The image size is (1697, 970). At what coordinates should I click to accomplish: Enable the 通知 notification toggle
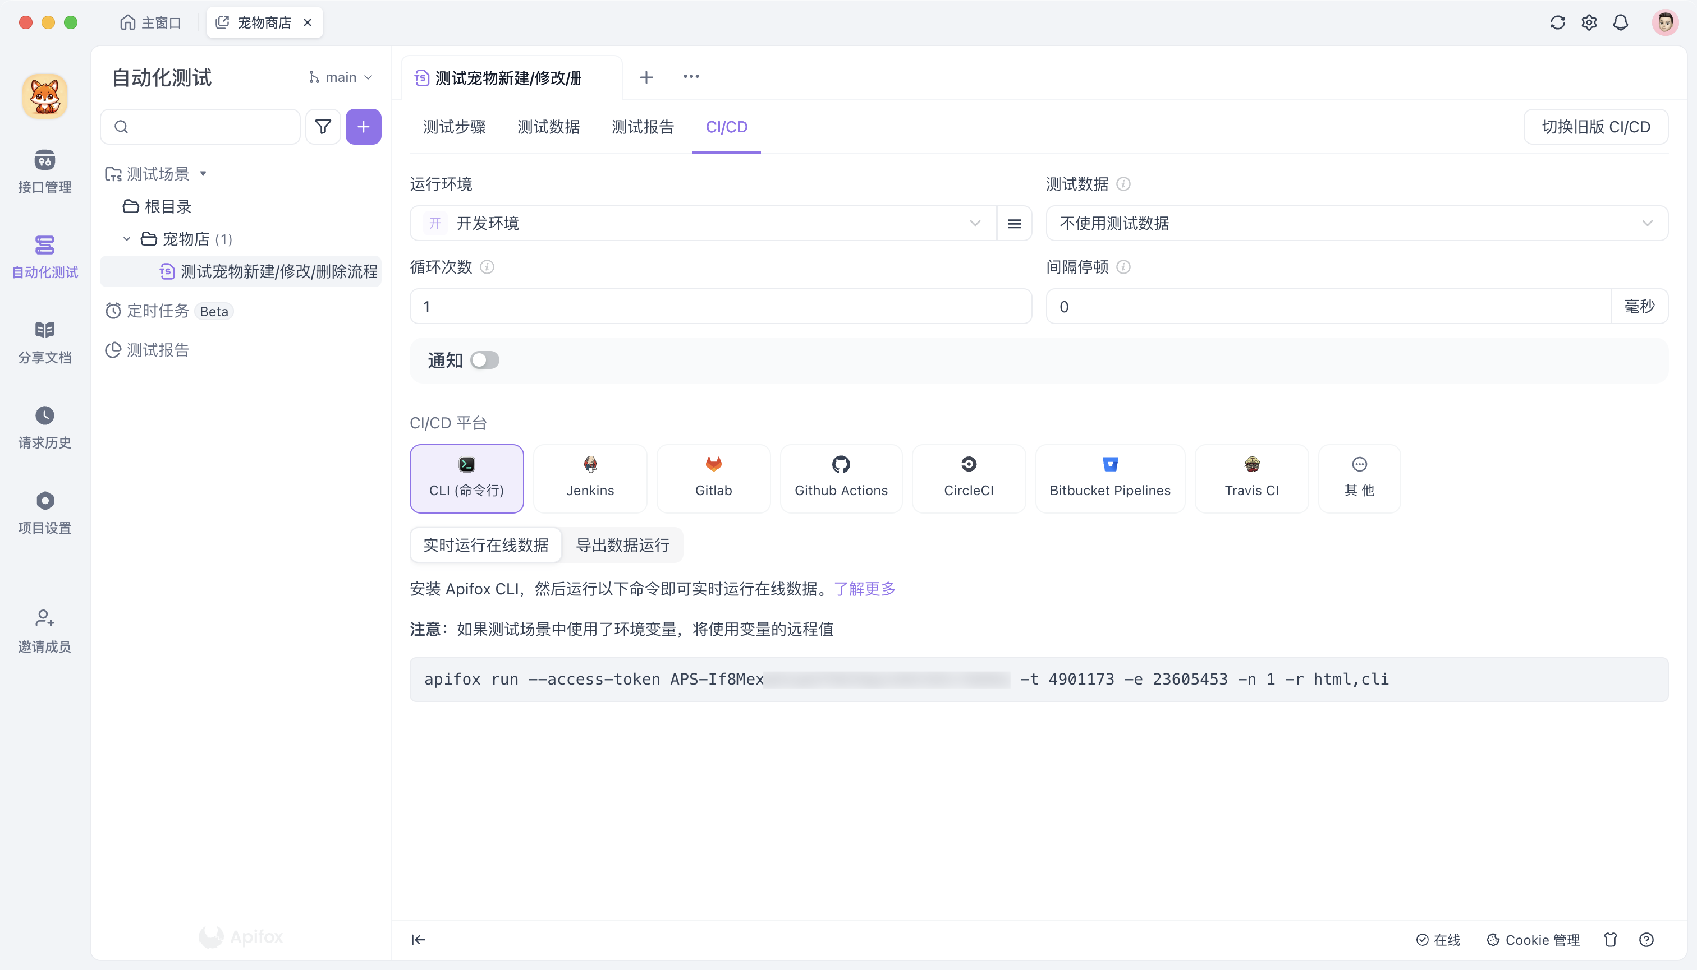tap(485, 360)
